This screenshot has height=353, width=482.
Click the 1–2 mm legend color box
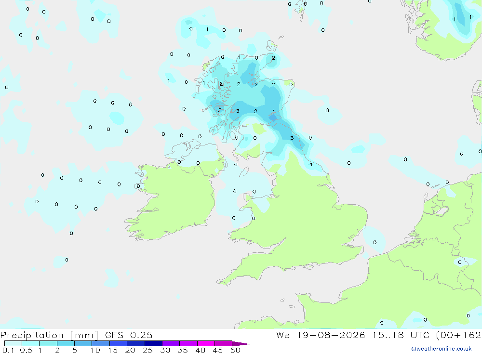click(48, 343)
